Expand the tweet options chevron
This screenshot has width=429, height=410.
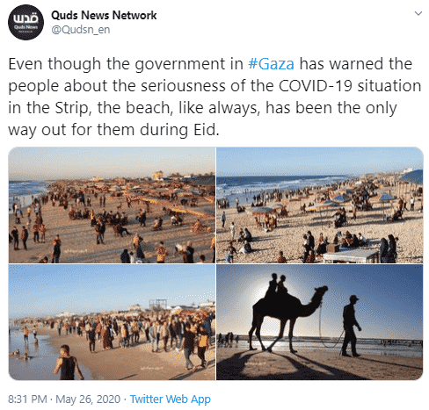tap(418, 13)
